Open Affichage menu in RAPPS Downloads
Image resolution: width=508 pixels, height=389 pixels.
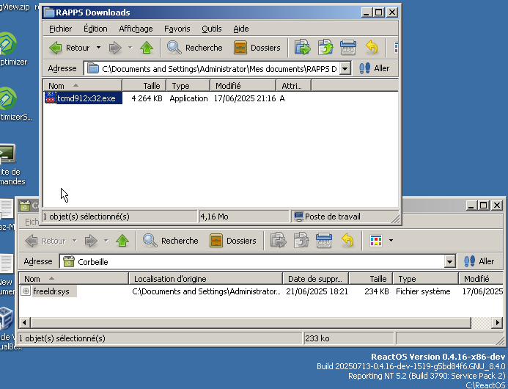tap(136, 29)
